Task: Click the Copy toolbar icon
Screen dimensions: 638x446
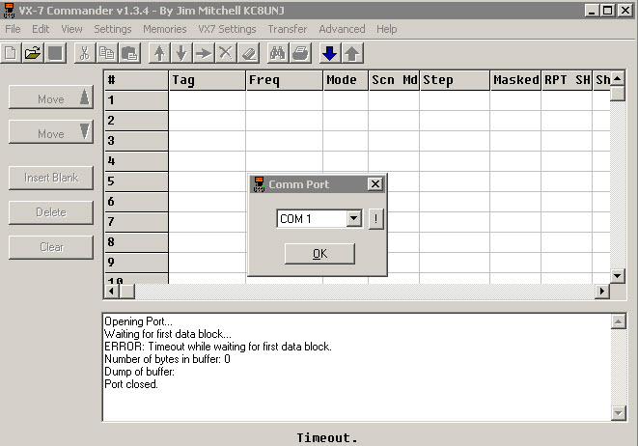Action: pos(107,53)
